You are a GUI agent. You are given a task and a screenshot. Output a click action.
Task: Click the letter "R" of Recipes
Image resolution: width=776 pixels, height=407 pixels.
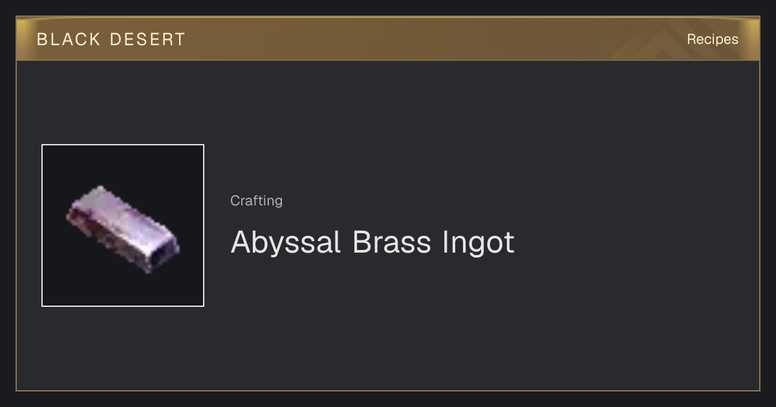click(691, 39)
